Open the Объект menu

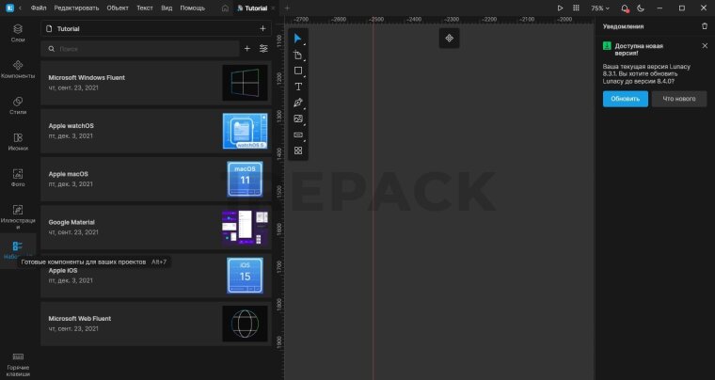119,8
